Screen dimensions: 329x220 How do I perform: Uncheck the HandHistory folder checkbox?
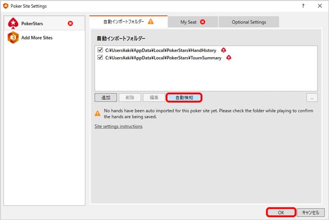coord(100,50)
